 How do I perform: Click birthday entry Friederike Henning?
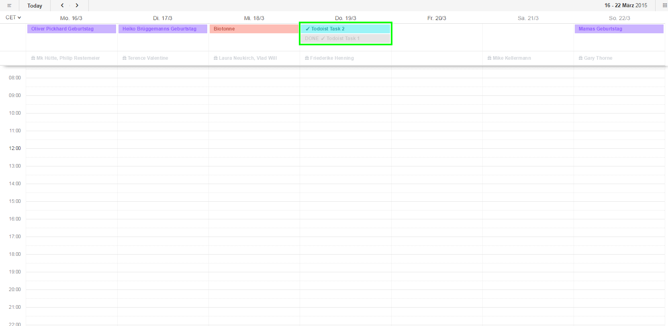pyautogui.click(x=329, y=58)
